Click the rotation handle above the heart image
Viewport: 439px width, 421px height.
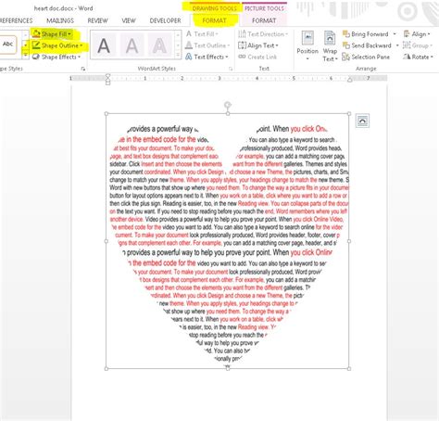click(228, 105)
